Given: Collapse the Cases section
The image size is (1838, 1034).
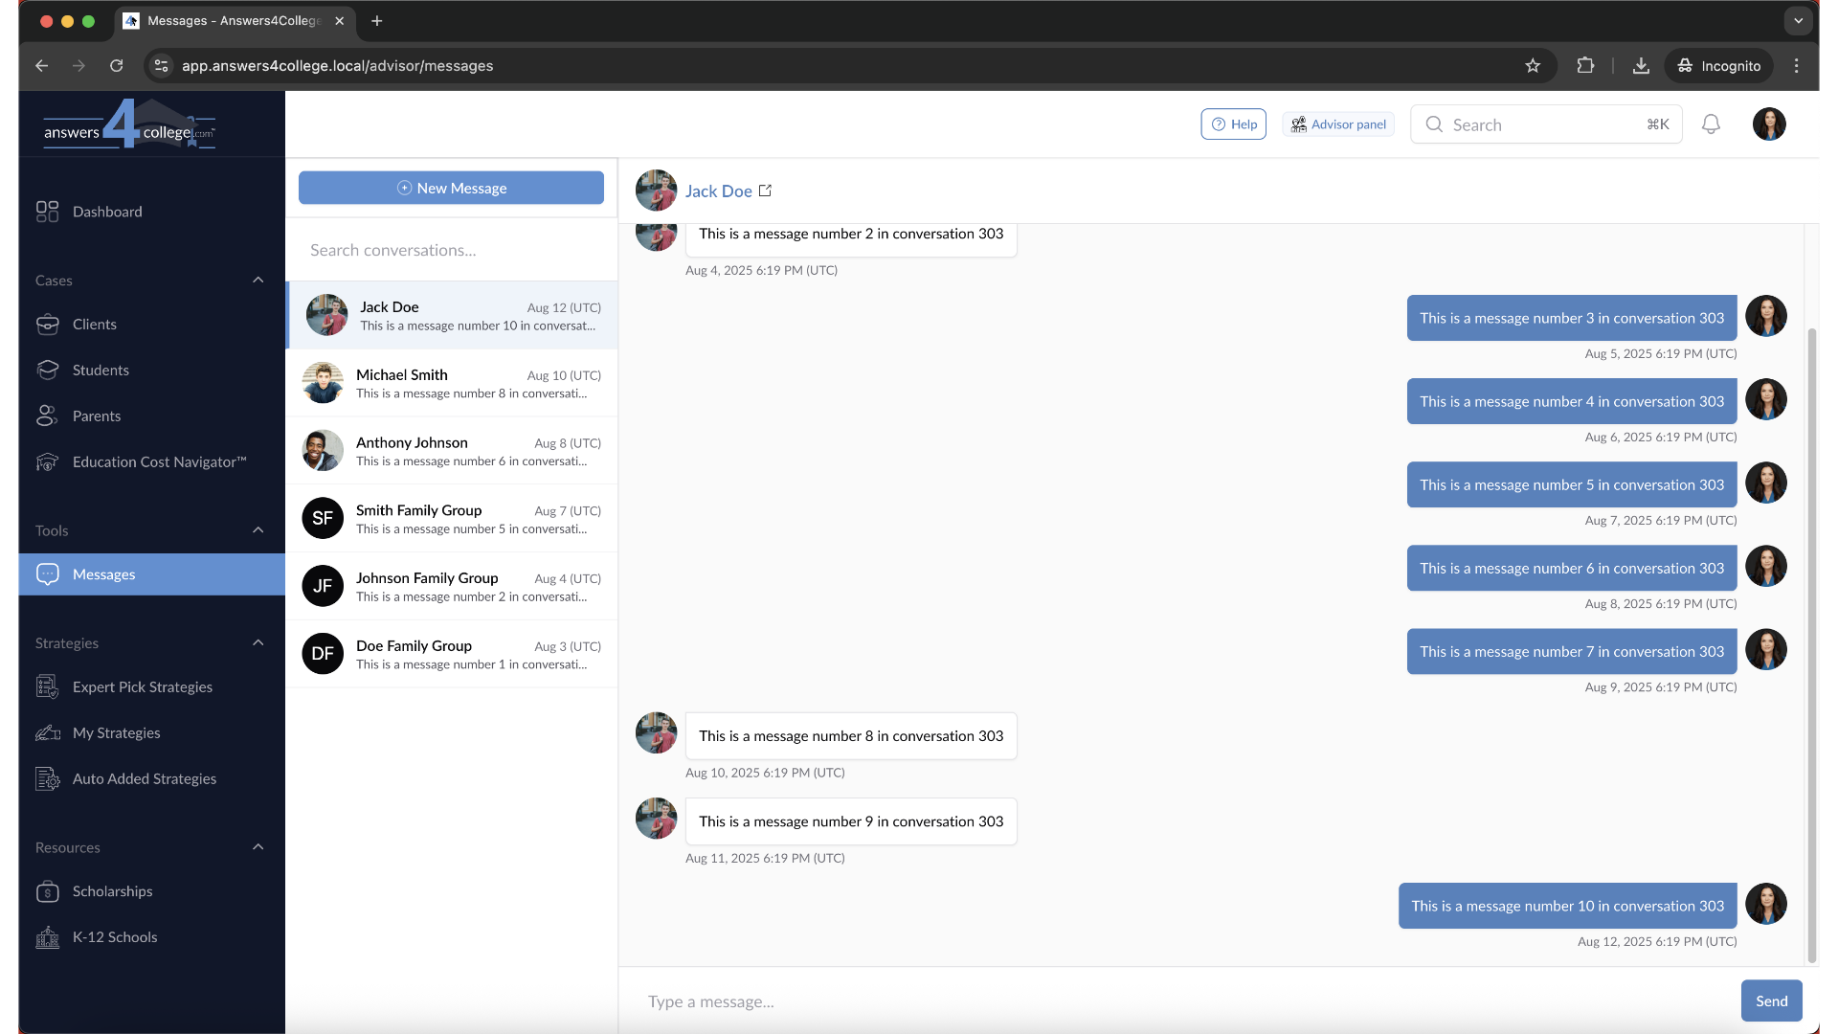Looking at the screenshot, I should 258,280.
